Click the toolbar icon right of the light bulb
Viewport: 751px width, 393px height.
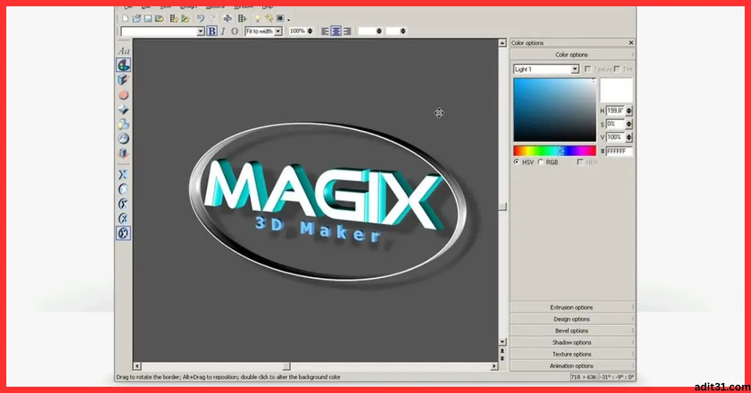coord(268,18)
